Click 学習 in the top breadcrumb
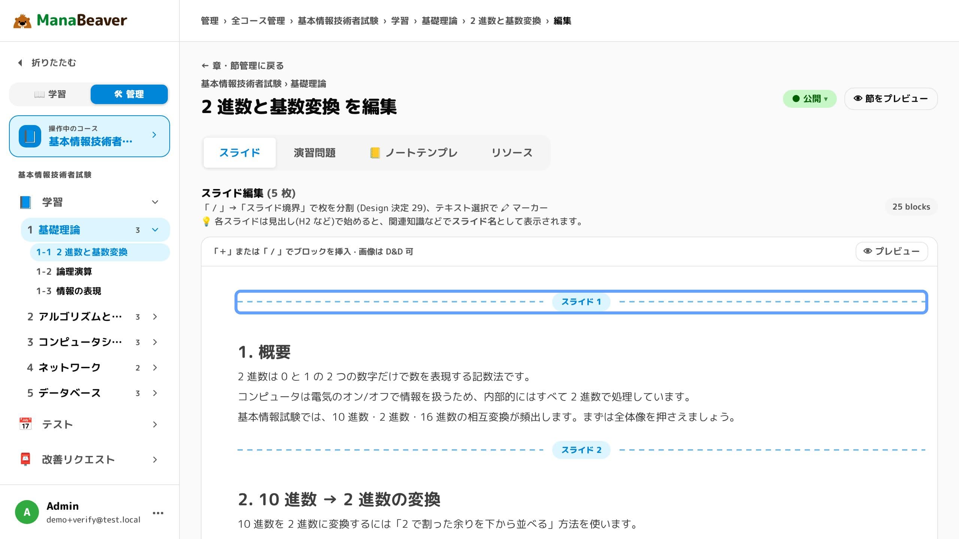Screen dimensions: 959x539 coord(400,21)
